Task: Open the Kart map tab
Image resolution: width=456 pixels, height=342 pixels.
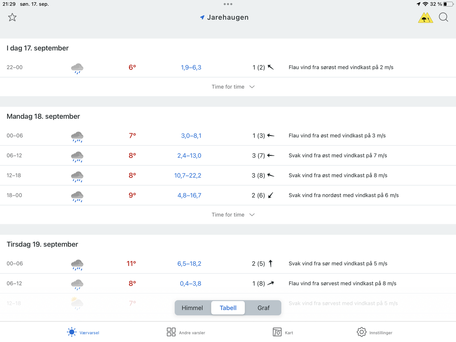Action: pyautogui.click(x=277, y=332)
